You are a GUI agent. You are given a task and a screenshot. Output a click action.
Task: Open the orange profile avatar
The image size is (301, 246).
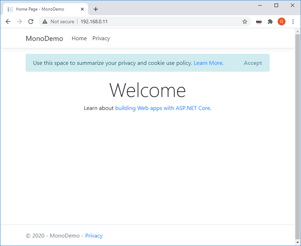pyautogui.click(x=281, y=22)
